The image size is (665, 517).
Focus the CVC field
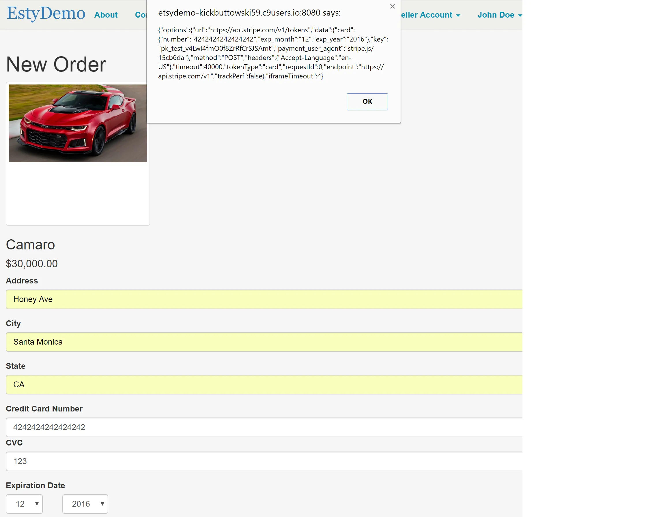[264, 461]
